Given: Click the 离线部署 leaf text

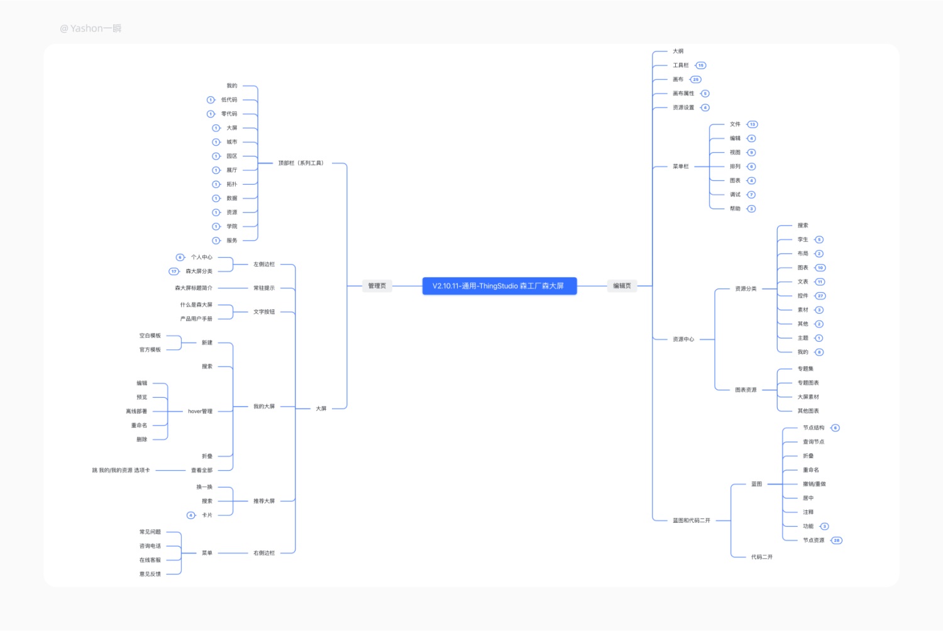Looking at the screenshot, I should click(136, 412).
